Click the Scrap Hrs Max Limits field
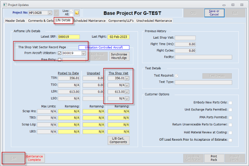Screen dimensions: 249x166 tap(47, 112)
